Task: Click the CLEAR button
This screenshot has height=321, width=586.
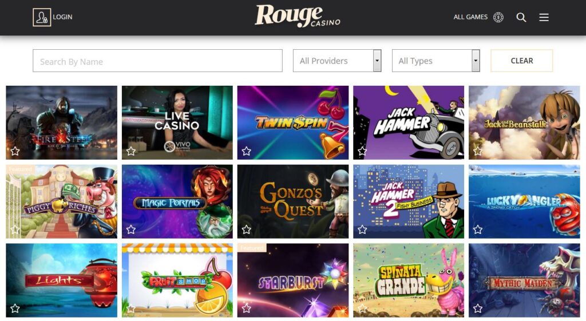Action: pyautogui.click(x=522, y=61)
